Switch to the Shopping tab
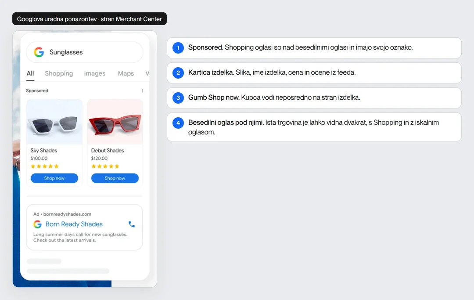The image size is (474, 300). [x=59, y=73]
